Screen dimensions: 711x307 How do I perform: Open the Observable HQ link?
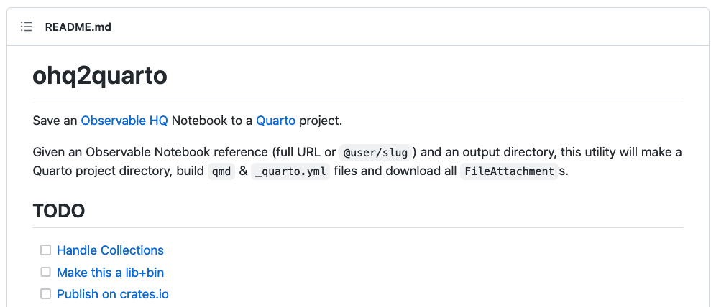(124, 121)
